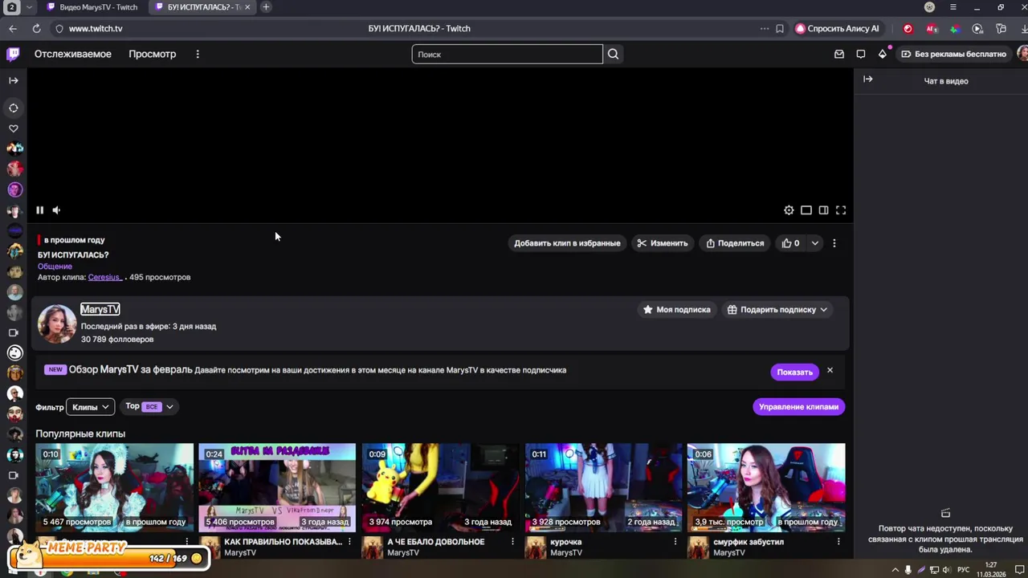Open the 0:11 клип курочка thumbnail

603,487
